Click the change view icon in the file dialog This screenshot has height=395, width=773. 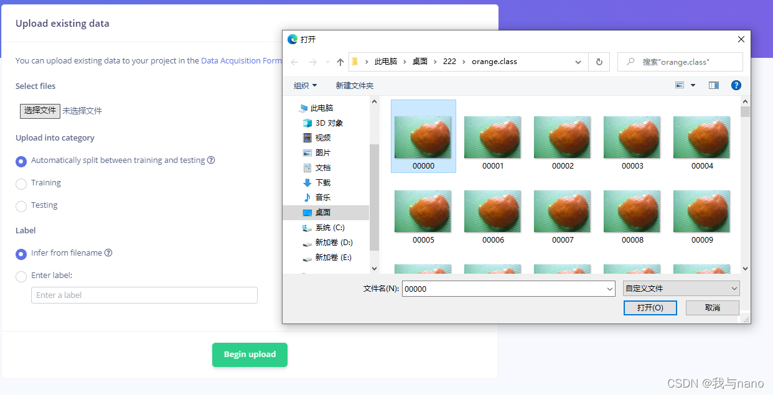(x=680, y=85)
